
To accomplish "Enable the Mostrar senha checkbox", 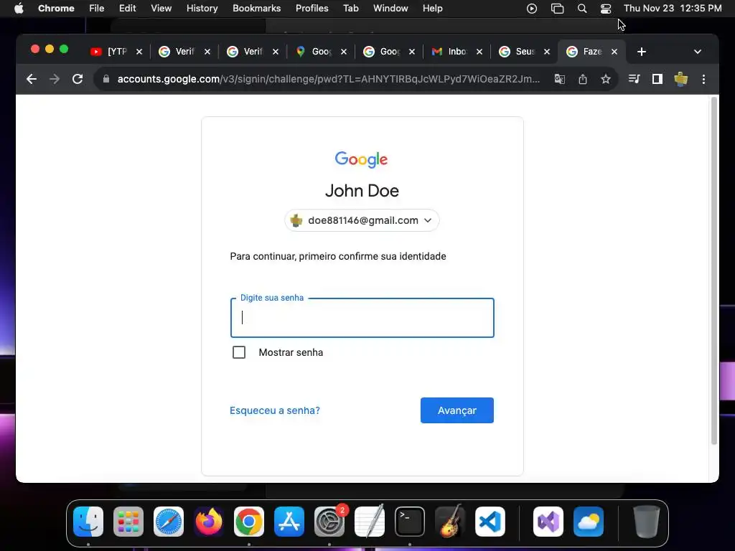I will click(x=239, y=352).
